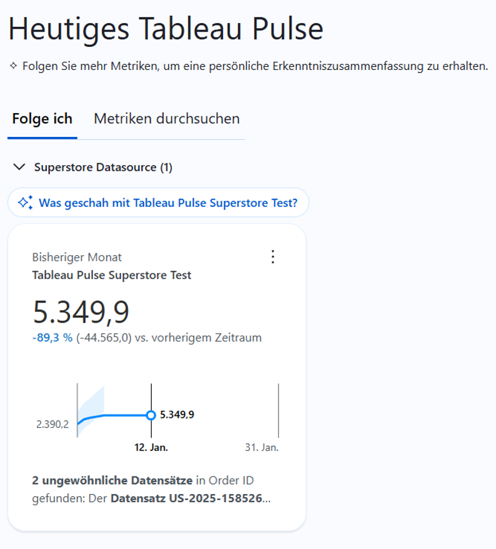The height and width of the screenshot is (549, 496).
Task: Collapse the Superstore Datasource chevron
Action: 20,167
